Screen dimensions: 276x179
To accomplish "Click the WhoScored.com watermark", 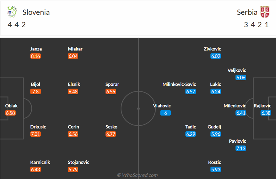I will (137, 175).
